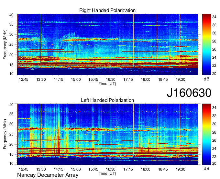Click the top spectrogram's color scale bar

[x=206, y=44]
